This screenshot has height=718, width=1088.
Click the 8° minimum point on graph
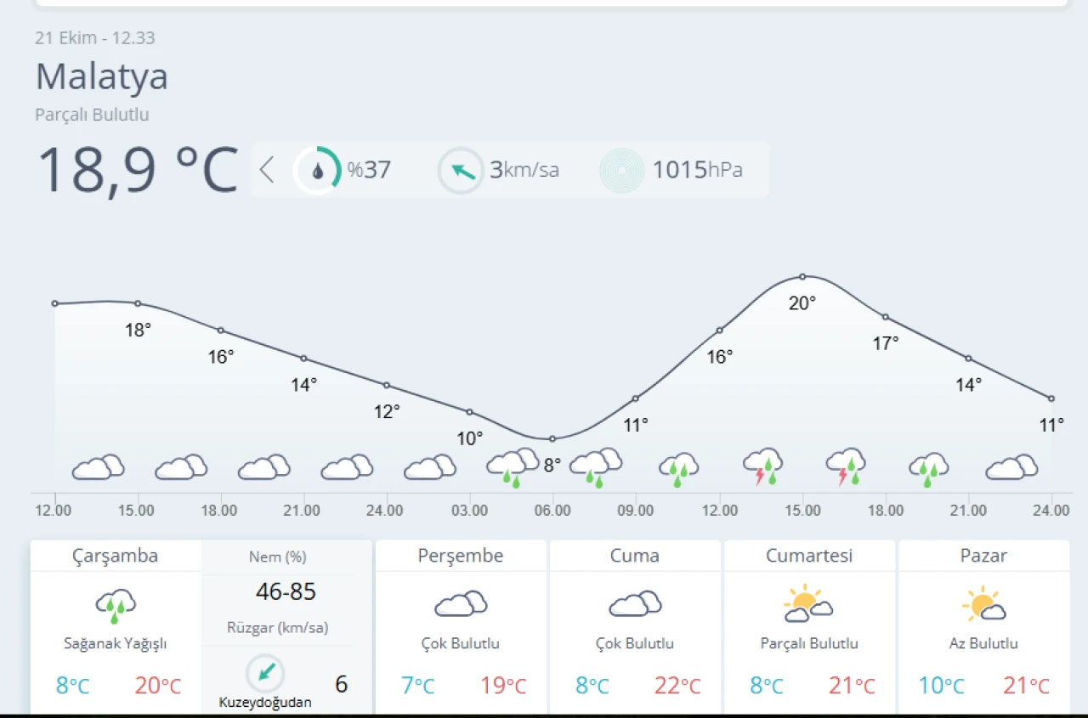click(552, 438)
